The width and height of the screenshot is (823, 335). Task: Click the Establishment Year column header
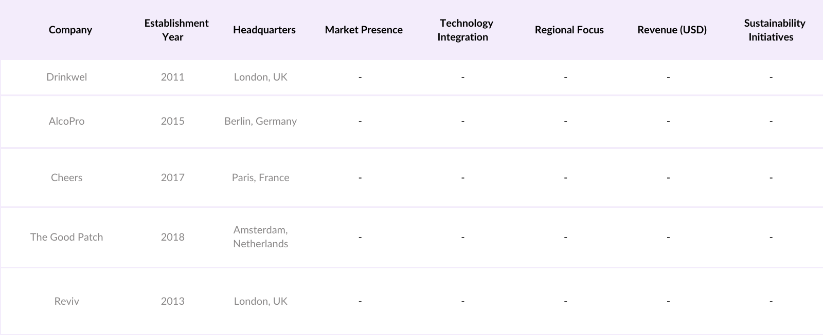(176, 30)
